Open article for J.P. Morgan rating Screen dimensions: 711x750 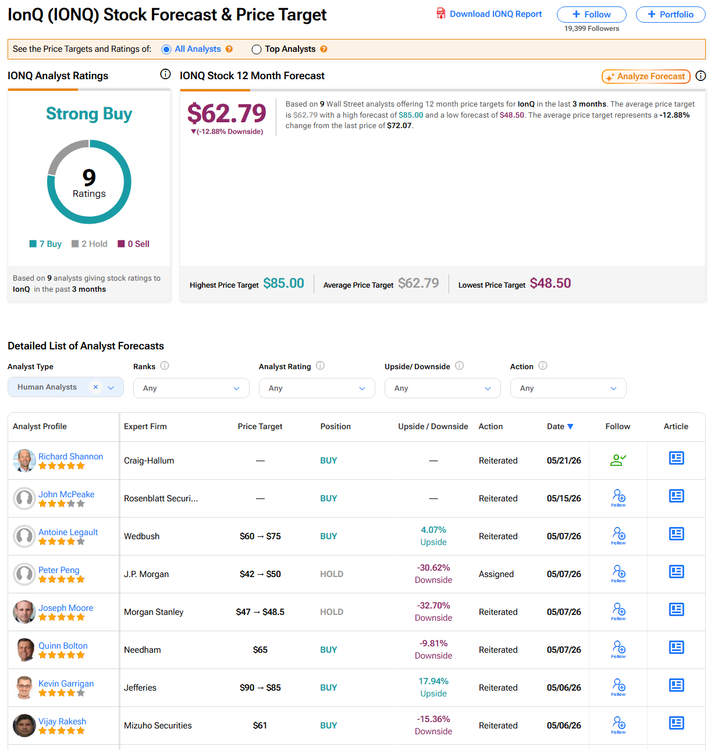point(676,572)
